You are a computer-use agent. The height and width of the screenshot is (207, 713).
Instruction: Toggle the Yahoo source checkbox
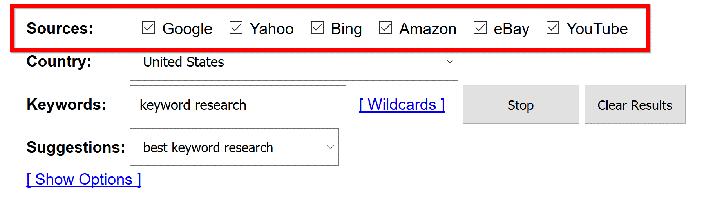pyautogui.click(x=236, y=28)
